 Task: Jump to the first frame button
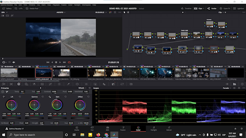click(x=48, y=62)
